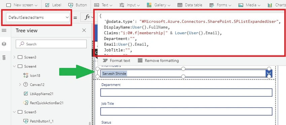The height and width of the screenshot is (125, 286).
Task: Open the Media menu
Action: (250, 5)
